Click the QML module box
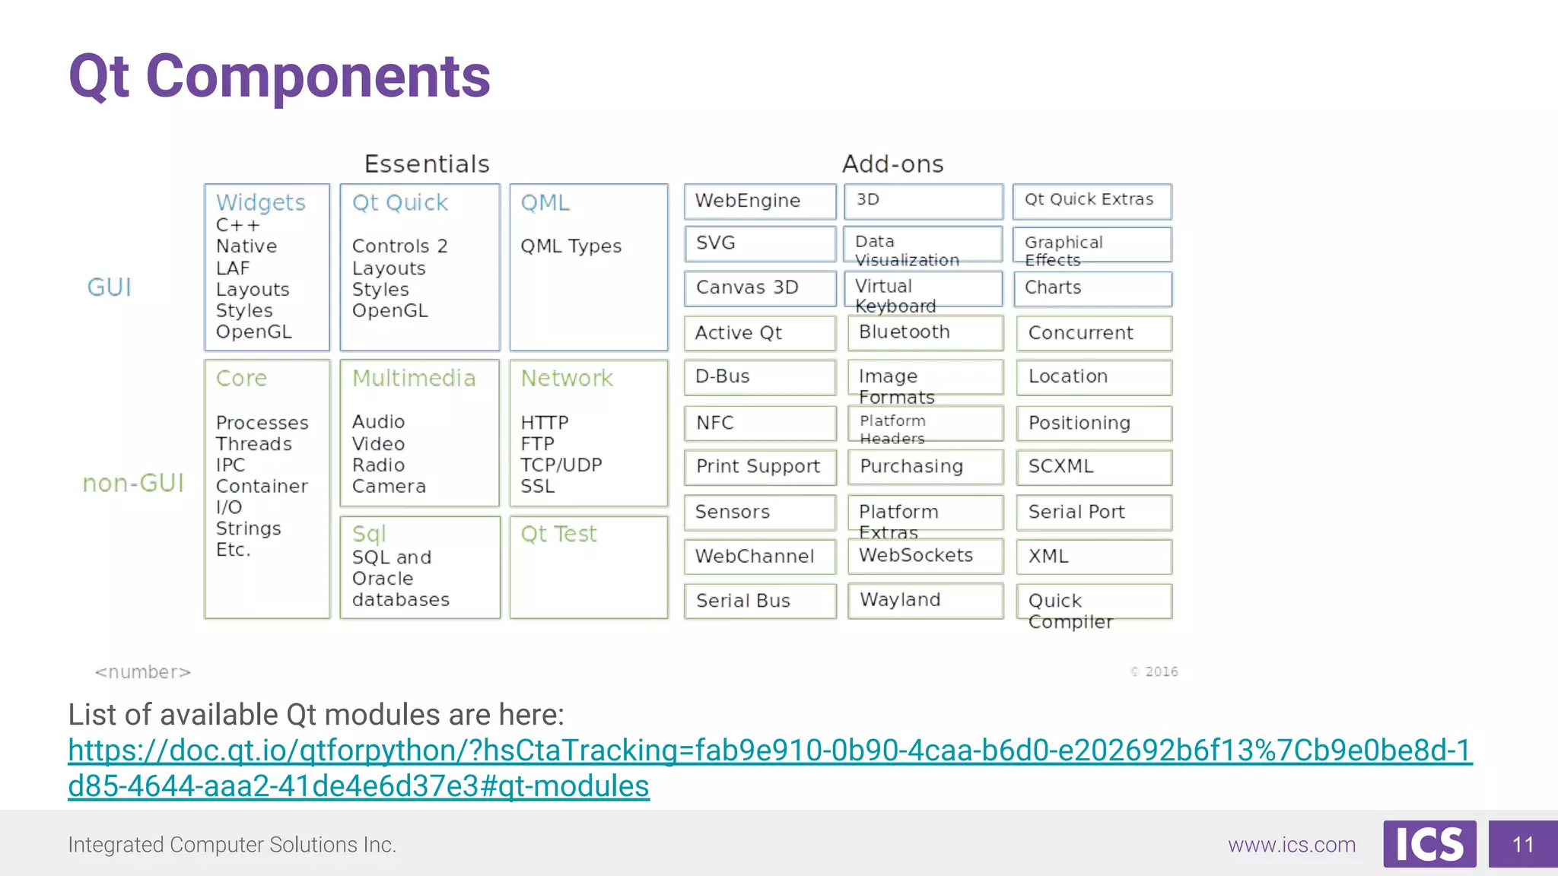 coord(588,267)
